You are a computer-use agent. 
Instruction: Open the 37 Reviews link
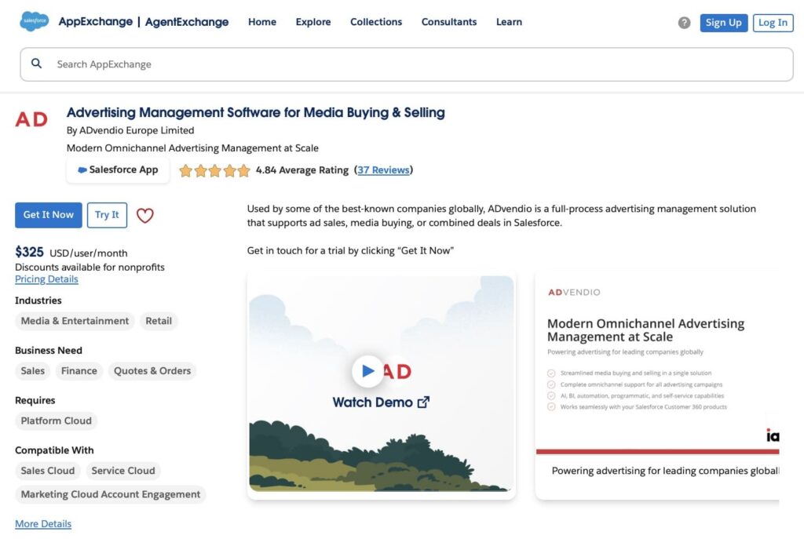tap(383, 170)
